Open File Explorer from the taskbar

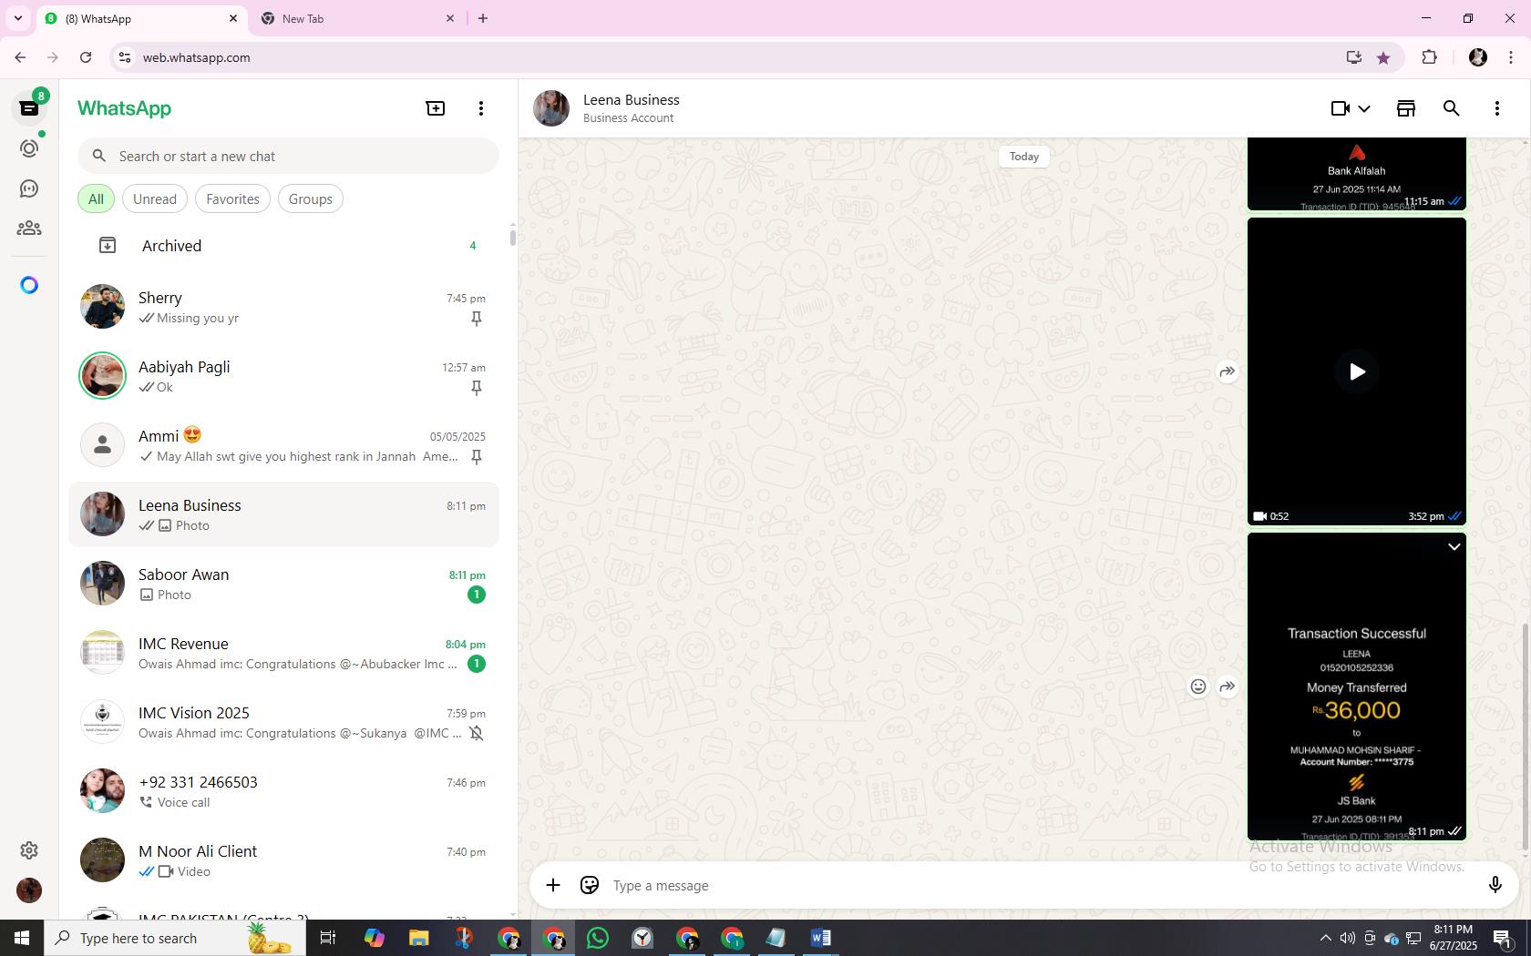coord(418,938)
